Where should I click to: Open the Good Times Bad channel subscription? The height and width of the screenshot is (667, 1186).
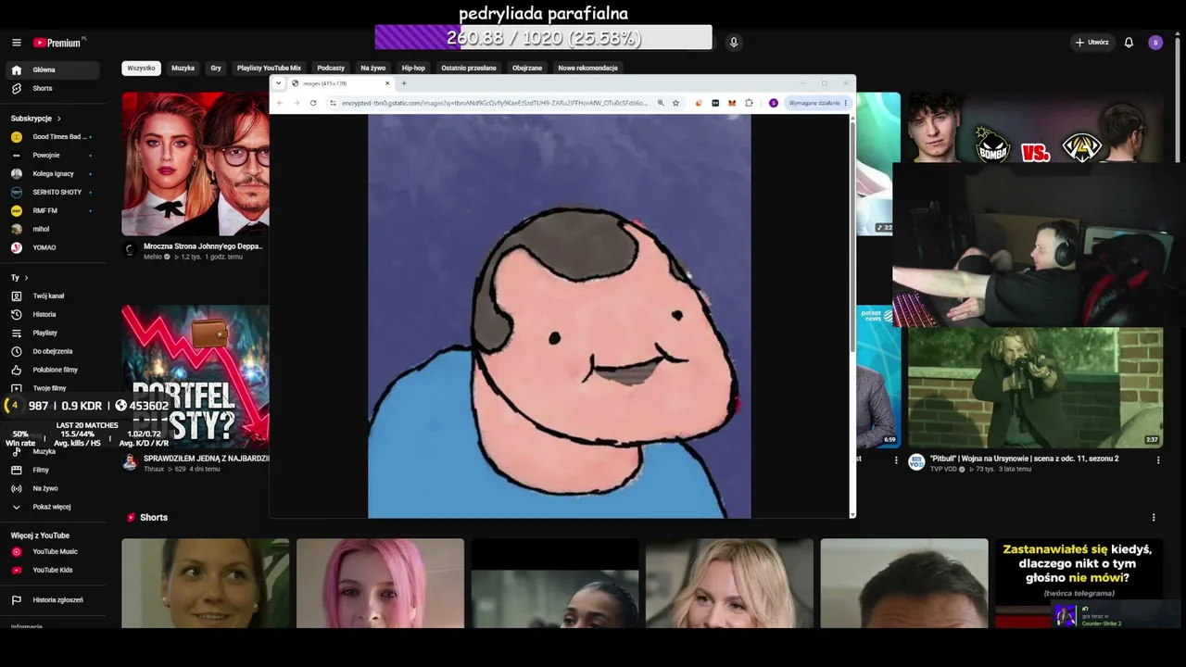pos(55,137)
